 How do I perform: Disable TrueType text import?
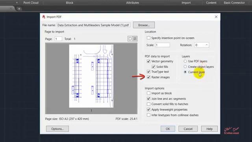point(149,72)
